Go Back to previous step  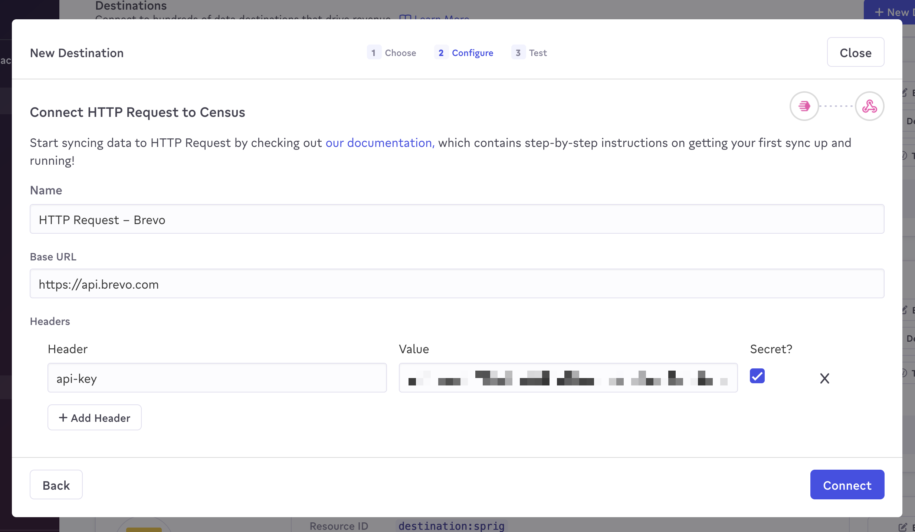56,485
